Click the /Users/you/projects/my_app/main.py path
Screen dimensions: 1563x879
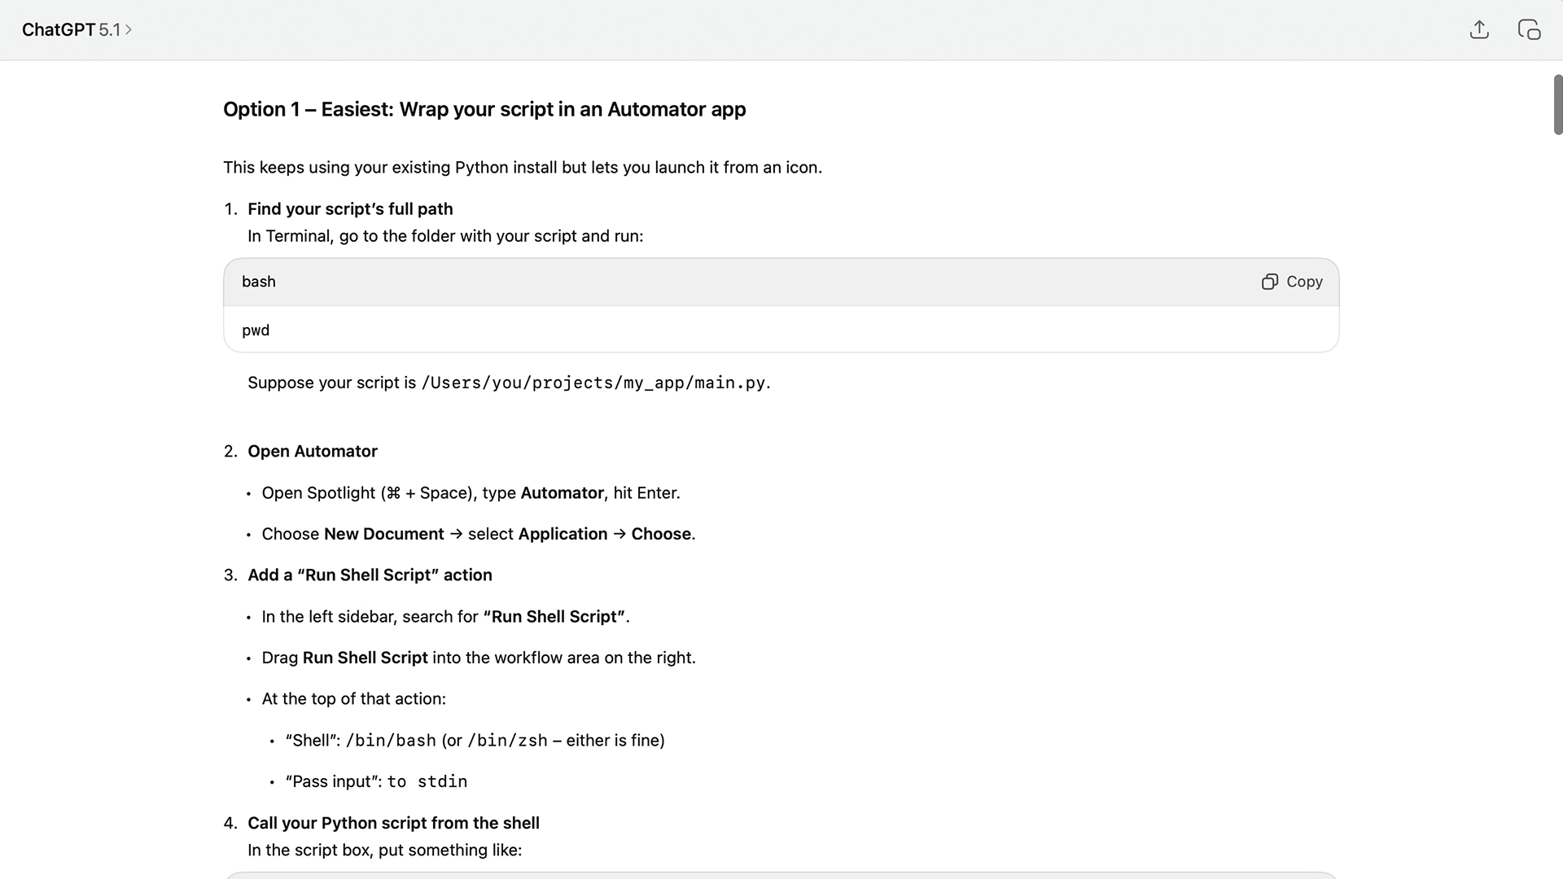point(593,383)
